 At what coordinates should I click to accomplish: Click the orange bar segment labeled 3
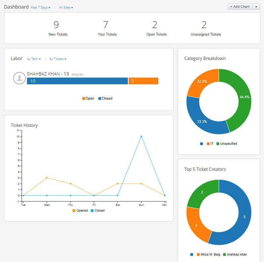pos(143,81)
